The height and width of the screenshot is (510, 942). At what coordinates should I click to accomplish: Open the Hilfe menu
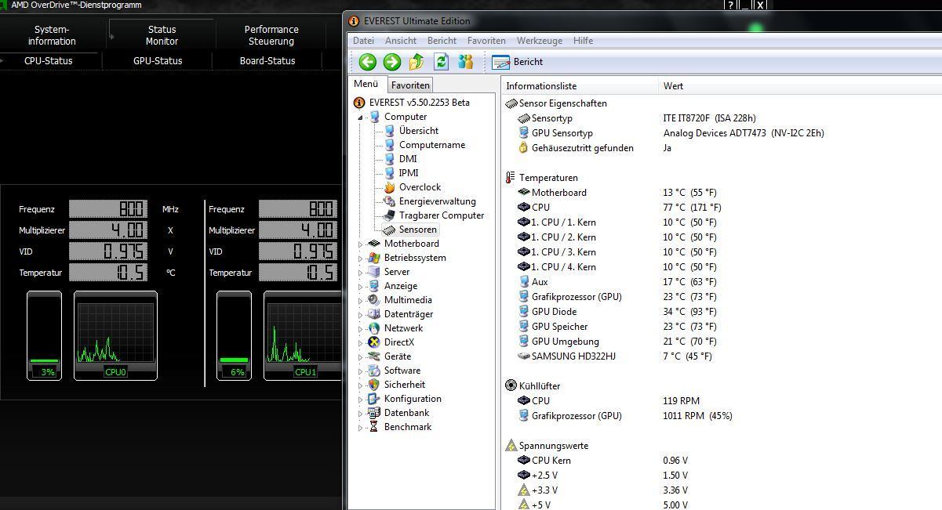(583, 41)
